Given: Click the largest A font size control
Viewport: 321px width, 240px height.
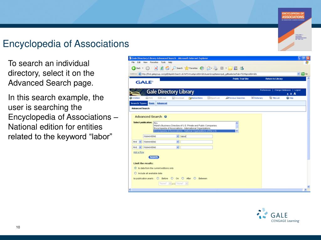Looking at the screenshot, I should (295, 94).
